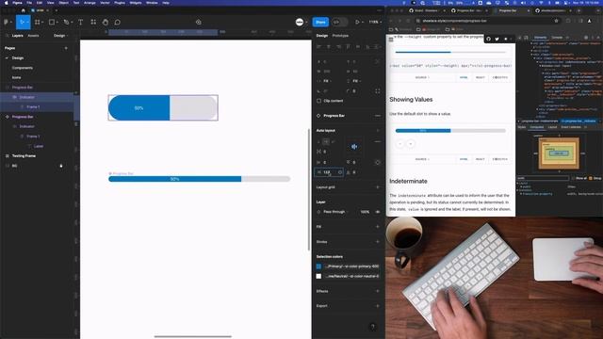The width and height of the screenshot is (603, 339).
Task: Click the component actions icon in the center toolbar
Action: click(x=199, y=23)
